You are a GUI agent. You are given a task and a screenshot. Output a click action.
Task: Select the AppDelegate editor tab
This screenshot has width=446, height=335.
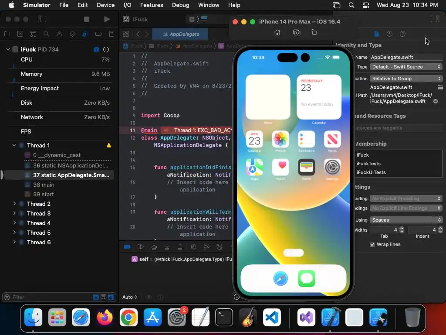(x=180, y=34)
